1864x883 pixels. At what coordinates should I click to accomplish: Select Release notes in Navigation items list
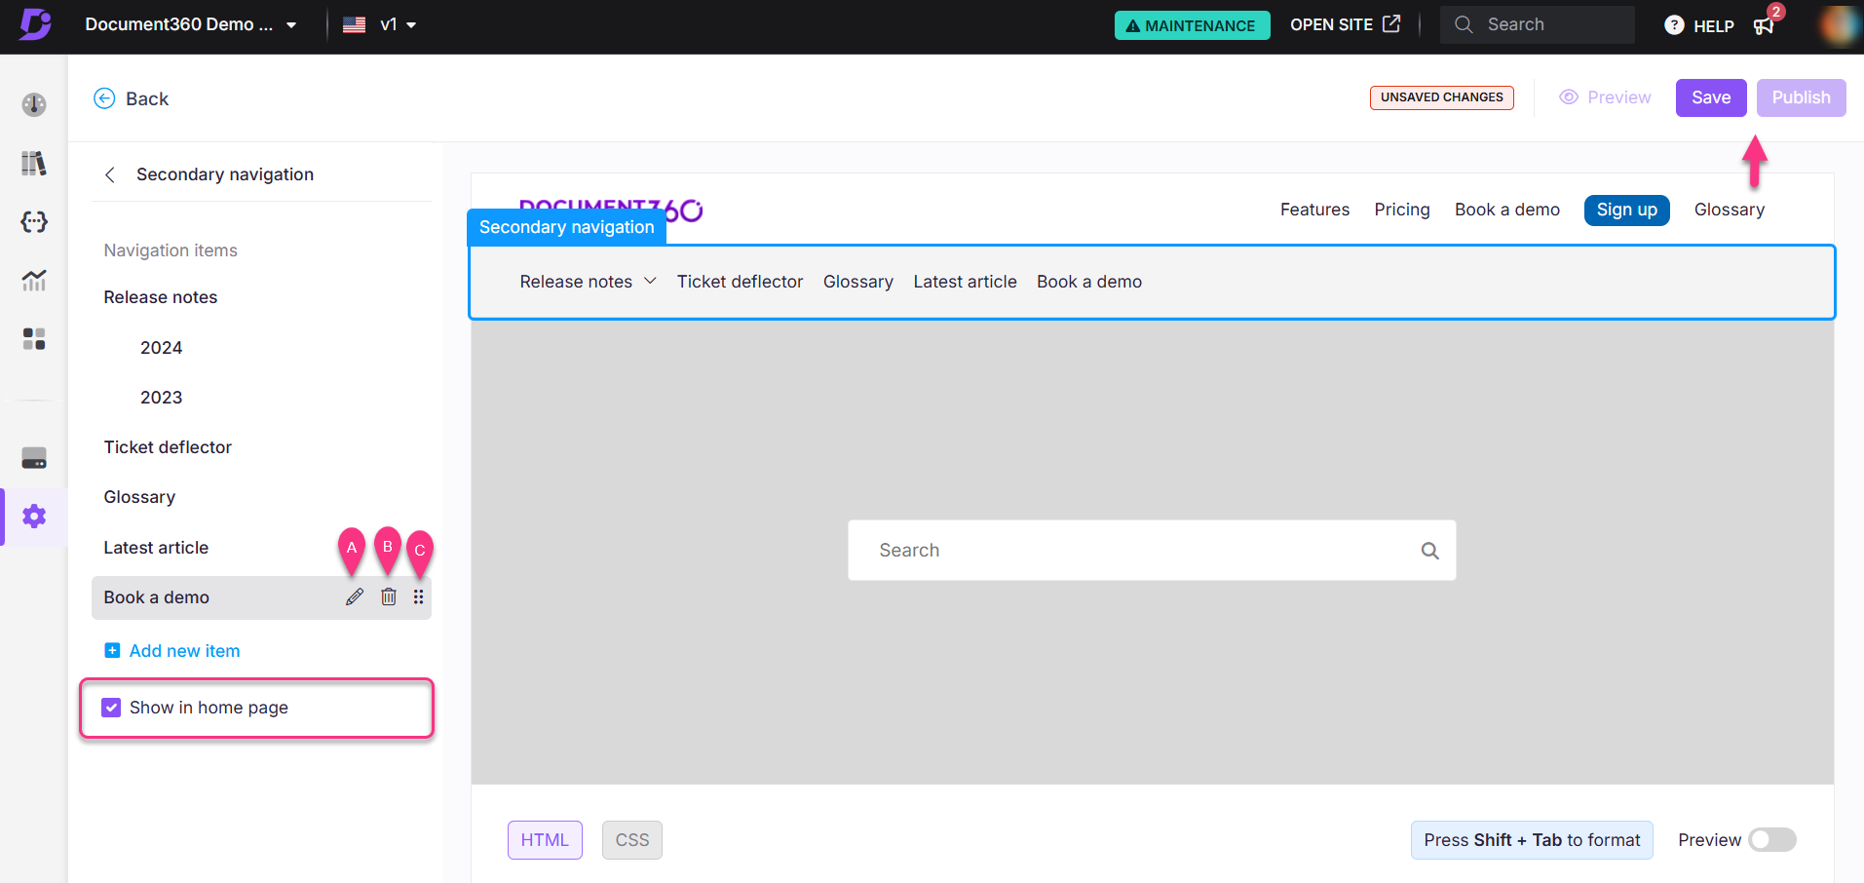[161, 297]
